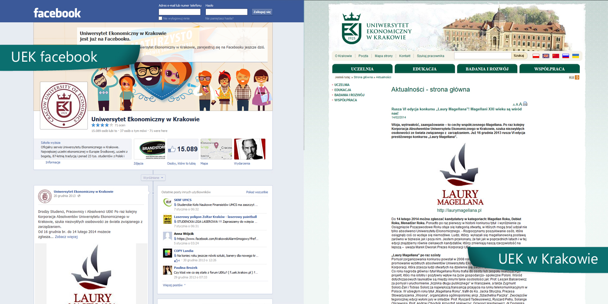Open the Cracow map thumbnail
Screen dimensions: 608x304
(x=216, y=149)
